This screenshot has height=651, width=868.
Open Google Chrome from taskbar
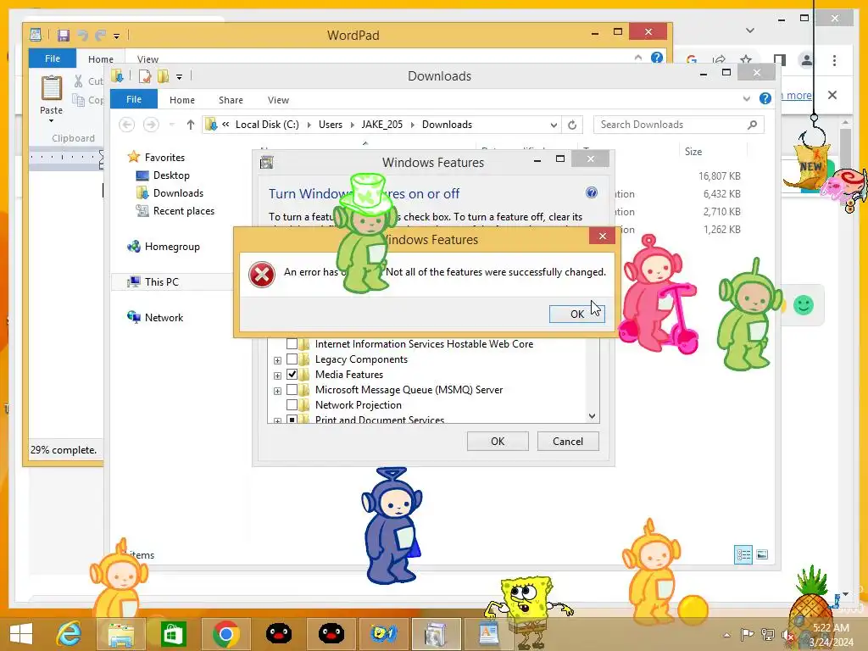(225, 634)
